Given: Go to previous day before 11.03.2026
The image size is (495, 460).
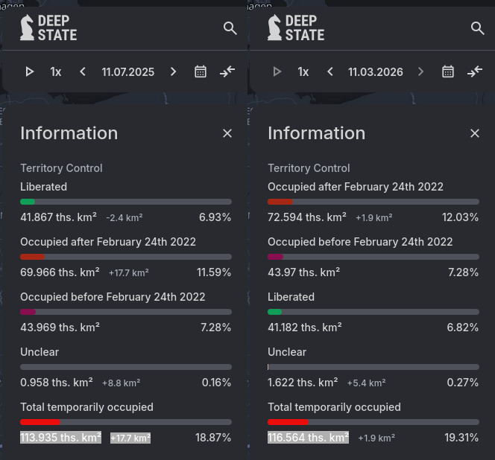Looking at the screenshot, I should coord(330,71).
